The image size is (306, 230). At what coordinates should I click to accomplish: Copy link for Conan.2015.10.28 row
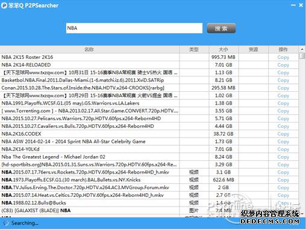(283, 88)
